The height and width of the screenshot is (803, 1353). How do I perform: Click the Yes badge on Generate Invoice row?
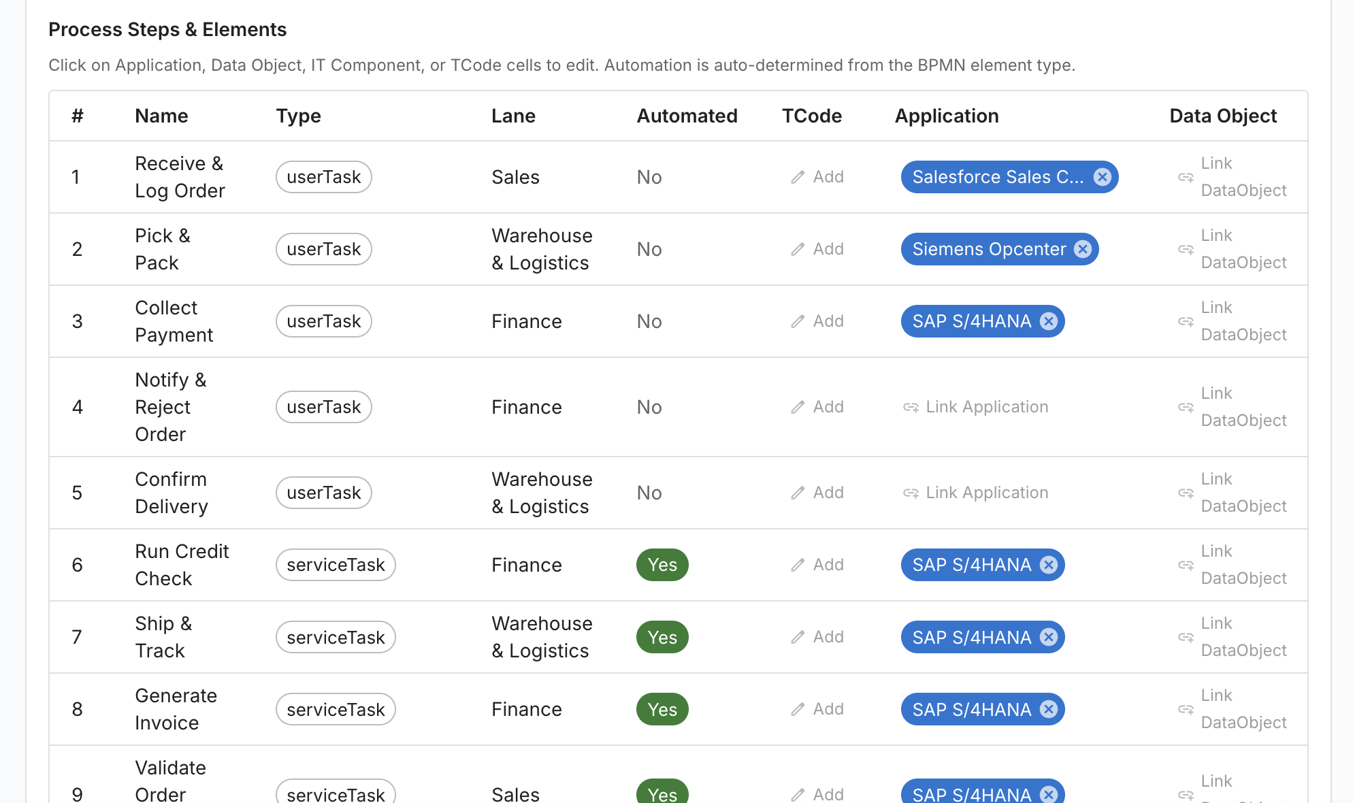[x=662, y=709]
